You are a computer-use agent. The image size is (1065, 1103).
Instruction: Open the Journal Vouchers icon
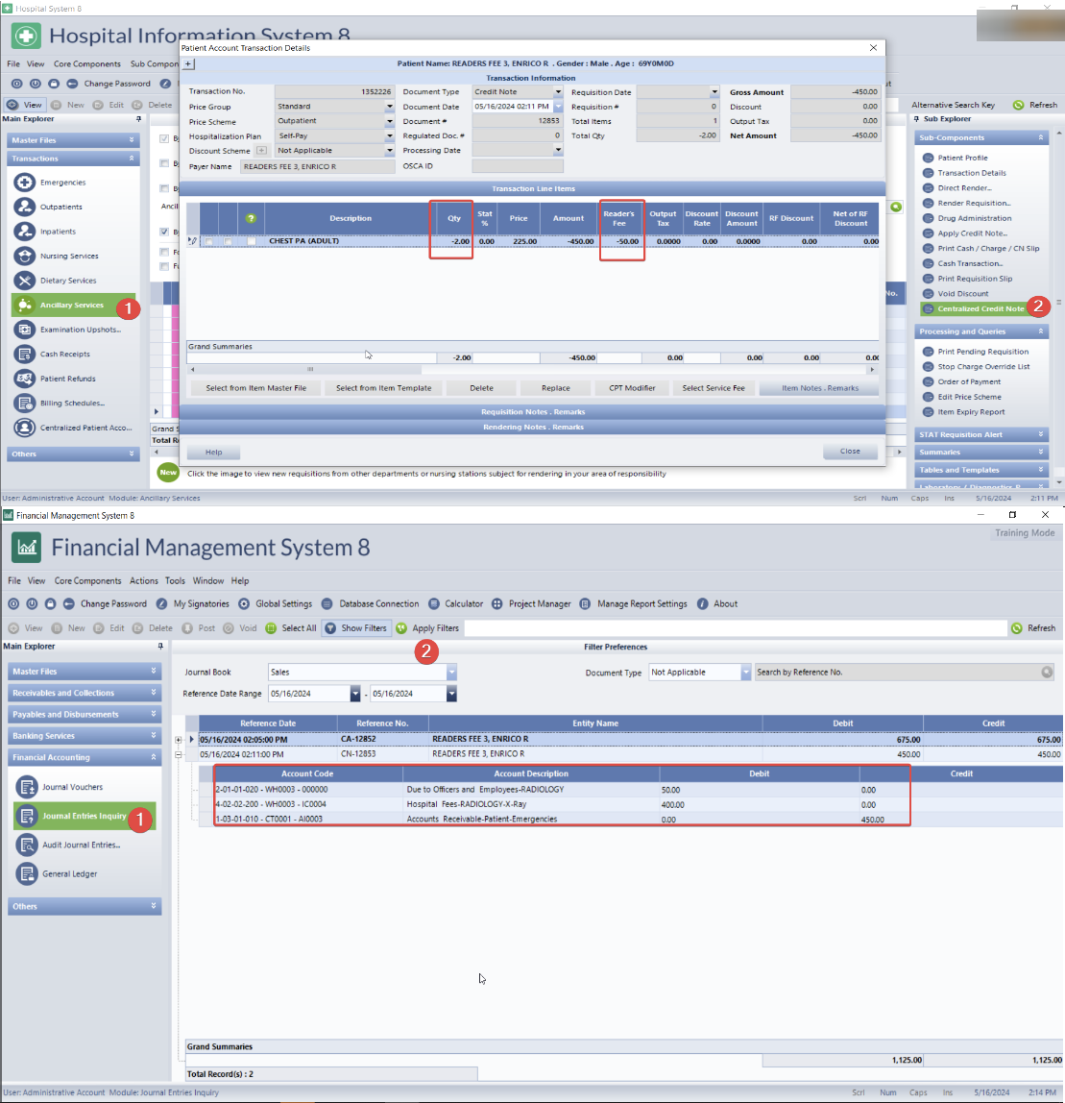(x=25, y=787)
